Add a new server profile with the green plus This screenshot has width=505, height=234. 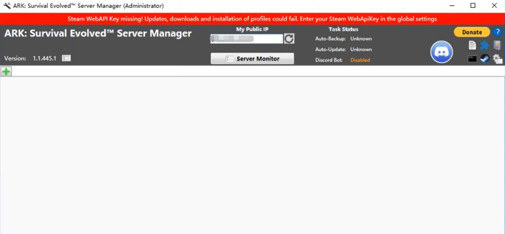point(6,71)
